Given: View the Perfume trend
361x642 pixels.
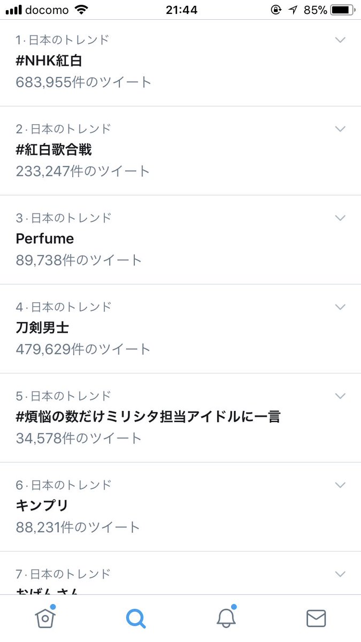Looking at the screenshot, I should [x=45, y=239].
